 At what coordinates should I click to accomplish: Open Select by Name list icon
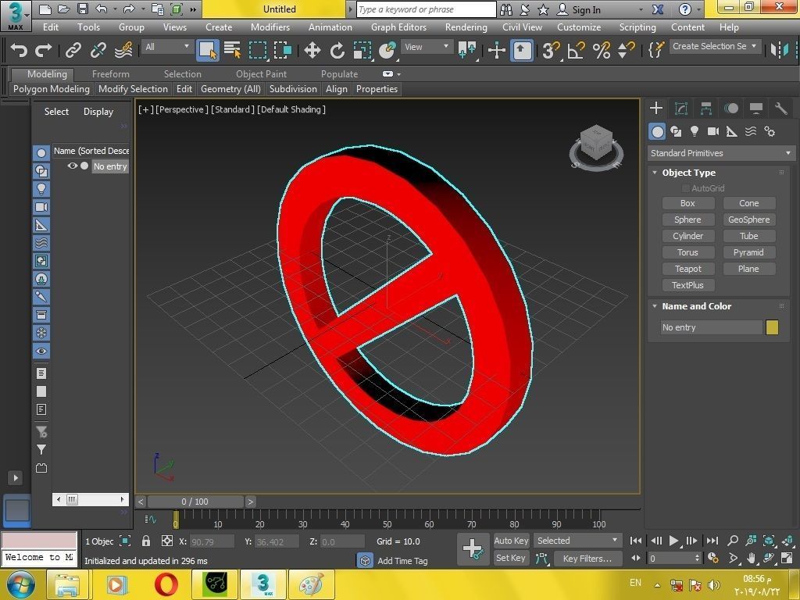click(232, 50)
